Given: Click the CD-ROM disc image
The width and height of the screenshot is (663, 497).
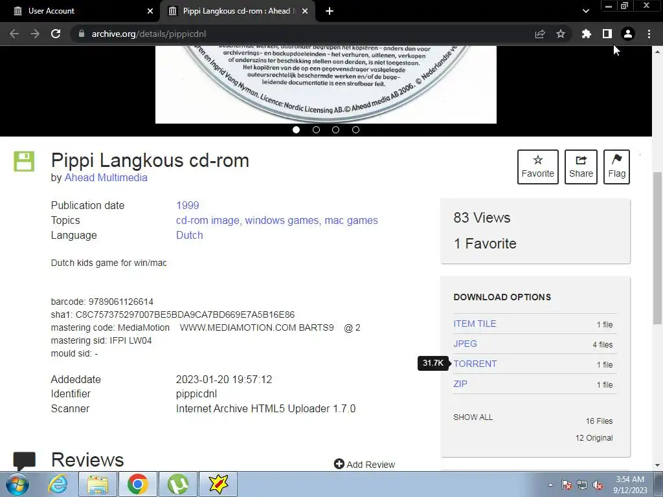Looking at the screenshot, I should pyautogui.click(x=326, y=85).
